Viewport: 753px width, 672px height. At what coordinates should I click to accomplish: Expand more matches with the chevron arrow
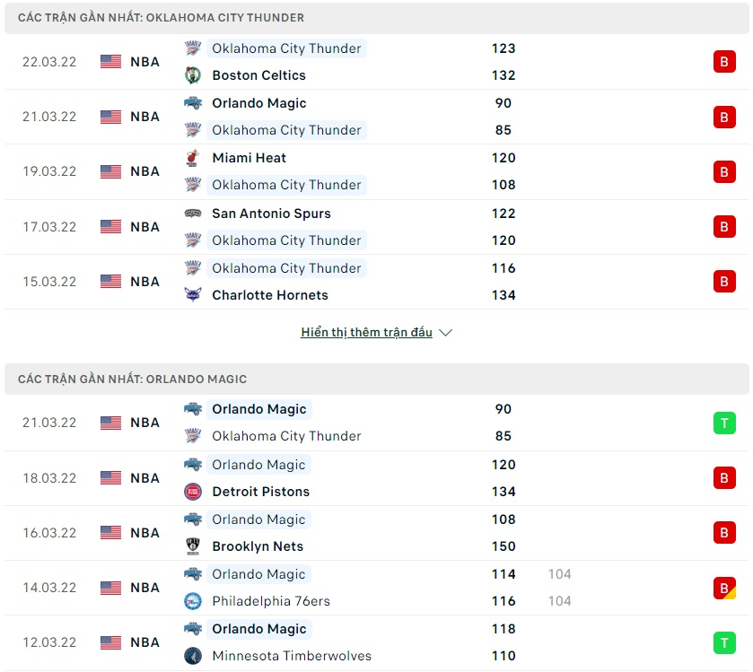point(446,333)
